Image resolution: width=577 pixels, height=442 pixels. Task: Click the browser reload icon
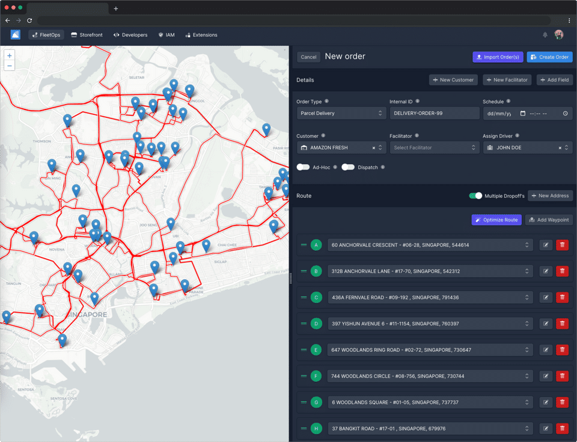pos(29,20)
